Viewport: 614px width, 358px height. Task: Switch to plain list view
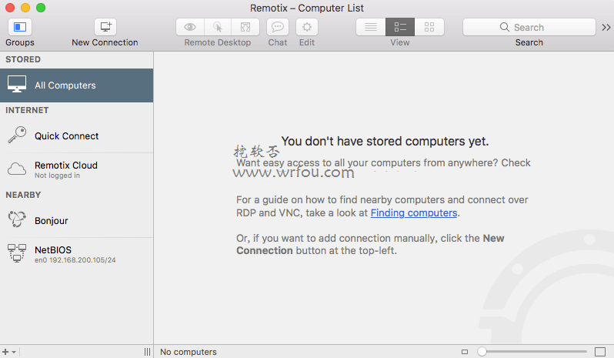pyautogui.click(x=370, y=27)
